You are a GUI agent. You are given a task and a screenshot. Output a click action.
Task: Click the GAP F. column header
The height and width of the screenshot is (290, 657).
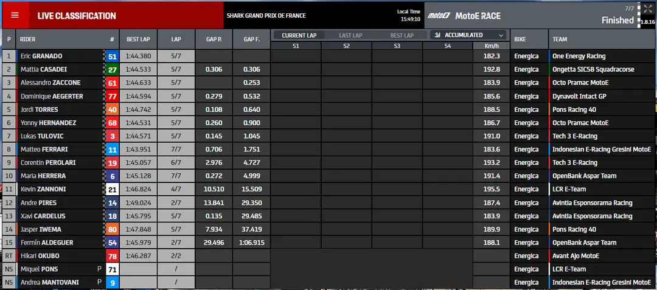click(x=251, y=40)
